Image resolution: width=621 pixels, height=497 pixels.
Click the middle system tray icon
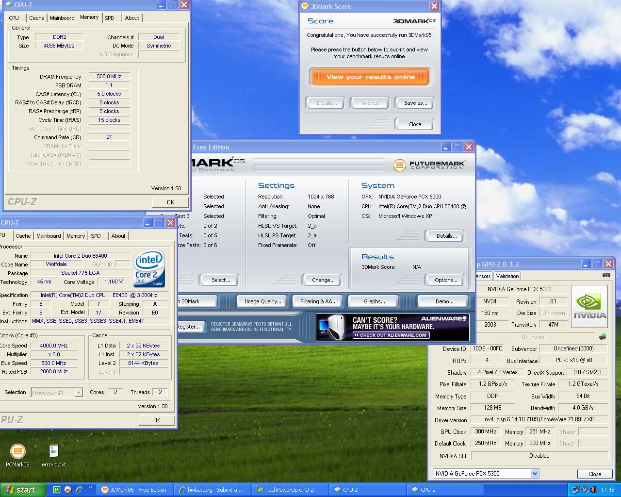point(585,490)
